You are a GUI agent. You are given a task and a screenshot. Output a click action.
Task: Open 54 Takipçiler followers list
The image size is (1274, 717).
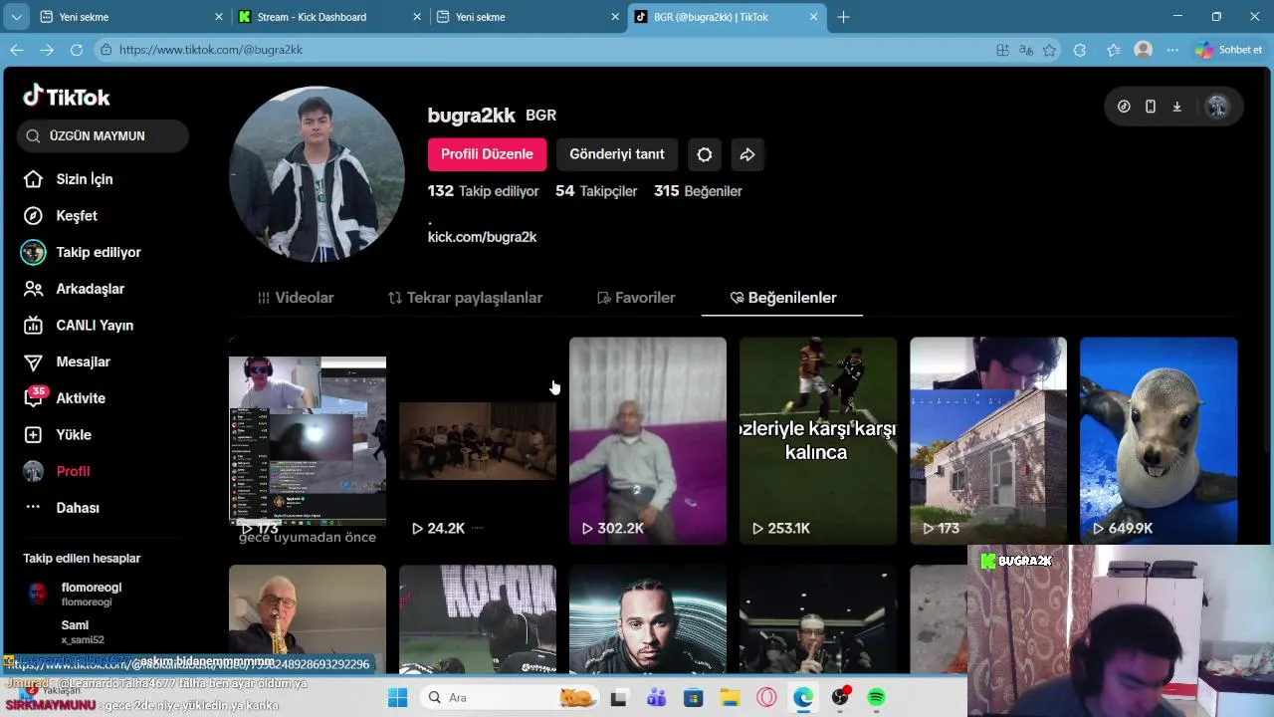[x=596, y=191]
